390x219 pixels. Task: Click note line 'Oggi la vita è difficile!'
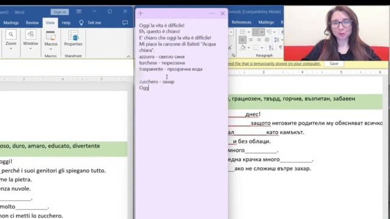[x=161, y=25]
